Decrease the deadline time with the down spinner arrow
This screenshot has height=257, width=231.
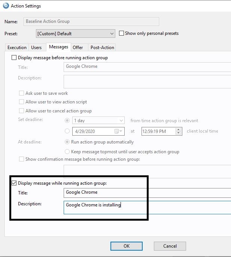179,133
